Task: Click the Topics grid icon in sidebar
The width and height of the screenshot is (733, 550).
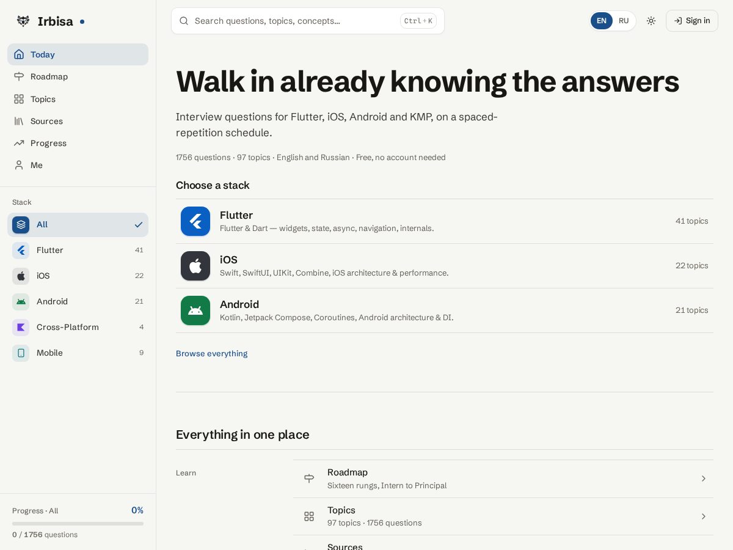Action: [19, 99]
